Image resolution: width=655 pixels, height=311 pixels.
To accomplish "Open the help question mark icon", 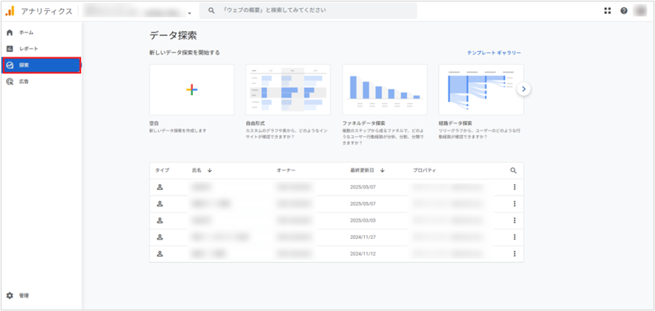I will tap(623, 11).
